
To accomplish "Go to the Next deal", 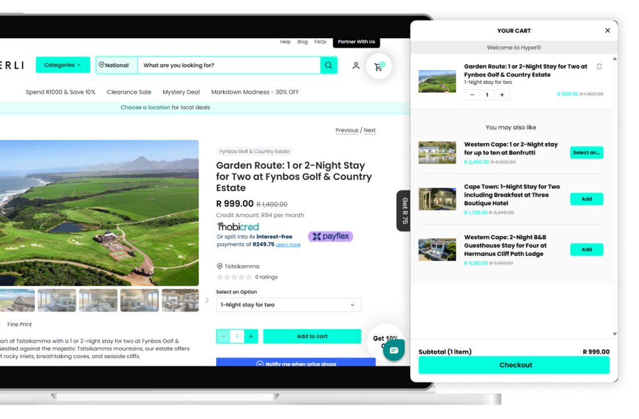I will click(370, 131).
